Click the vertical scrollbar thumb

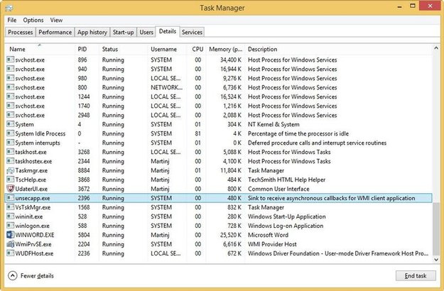pyautogui.click(x=436, y=229)
